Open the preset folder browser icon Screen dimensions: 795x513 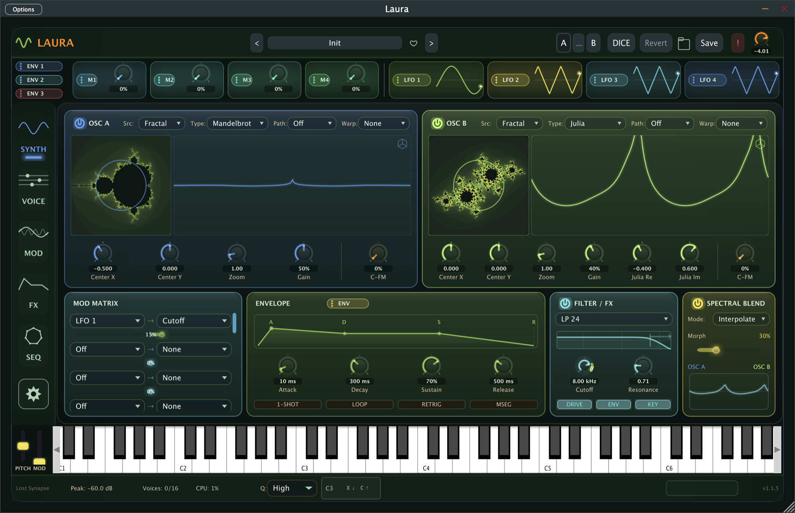coord(684,43)
